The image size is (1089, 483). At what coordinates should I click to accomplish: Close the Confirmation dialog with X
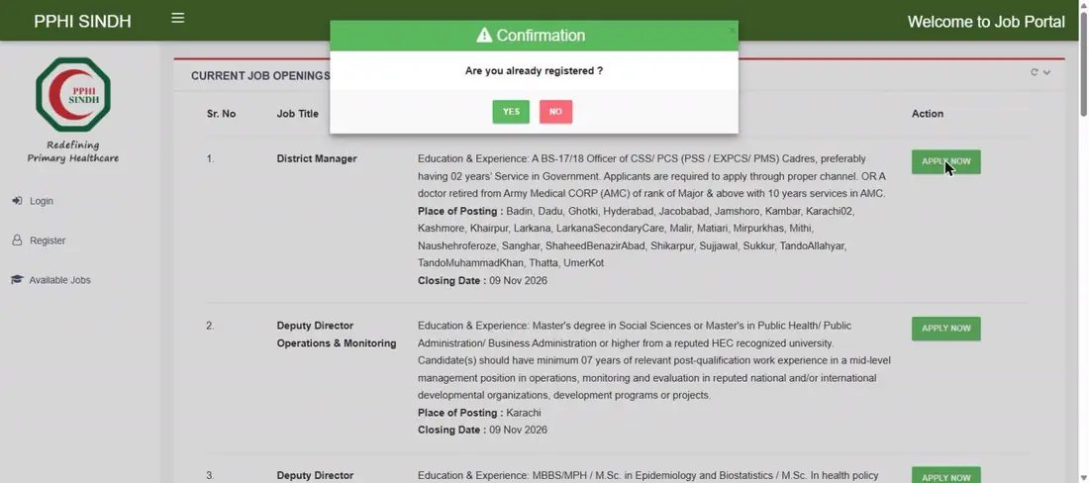(732, 30)
